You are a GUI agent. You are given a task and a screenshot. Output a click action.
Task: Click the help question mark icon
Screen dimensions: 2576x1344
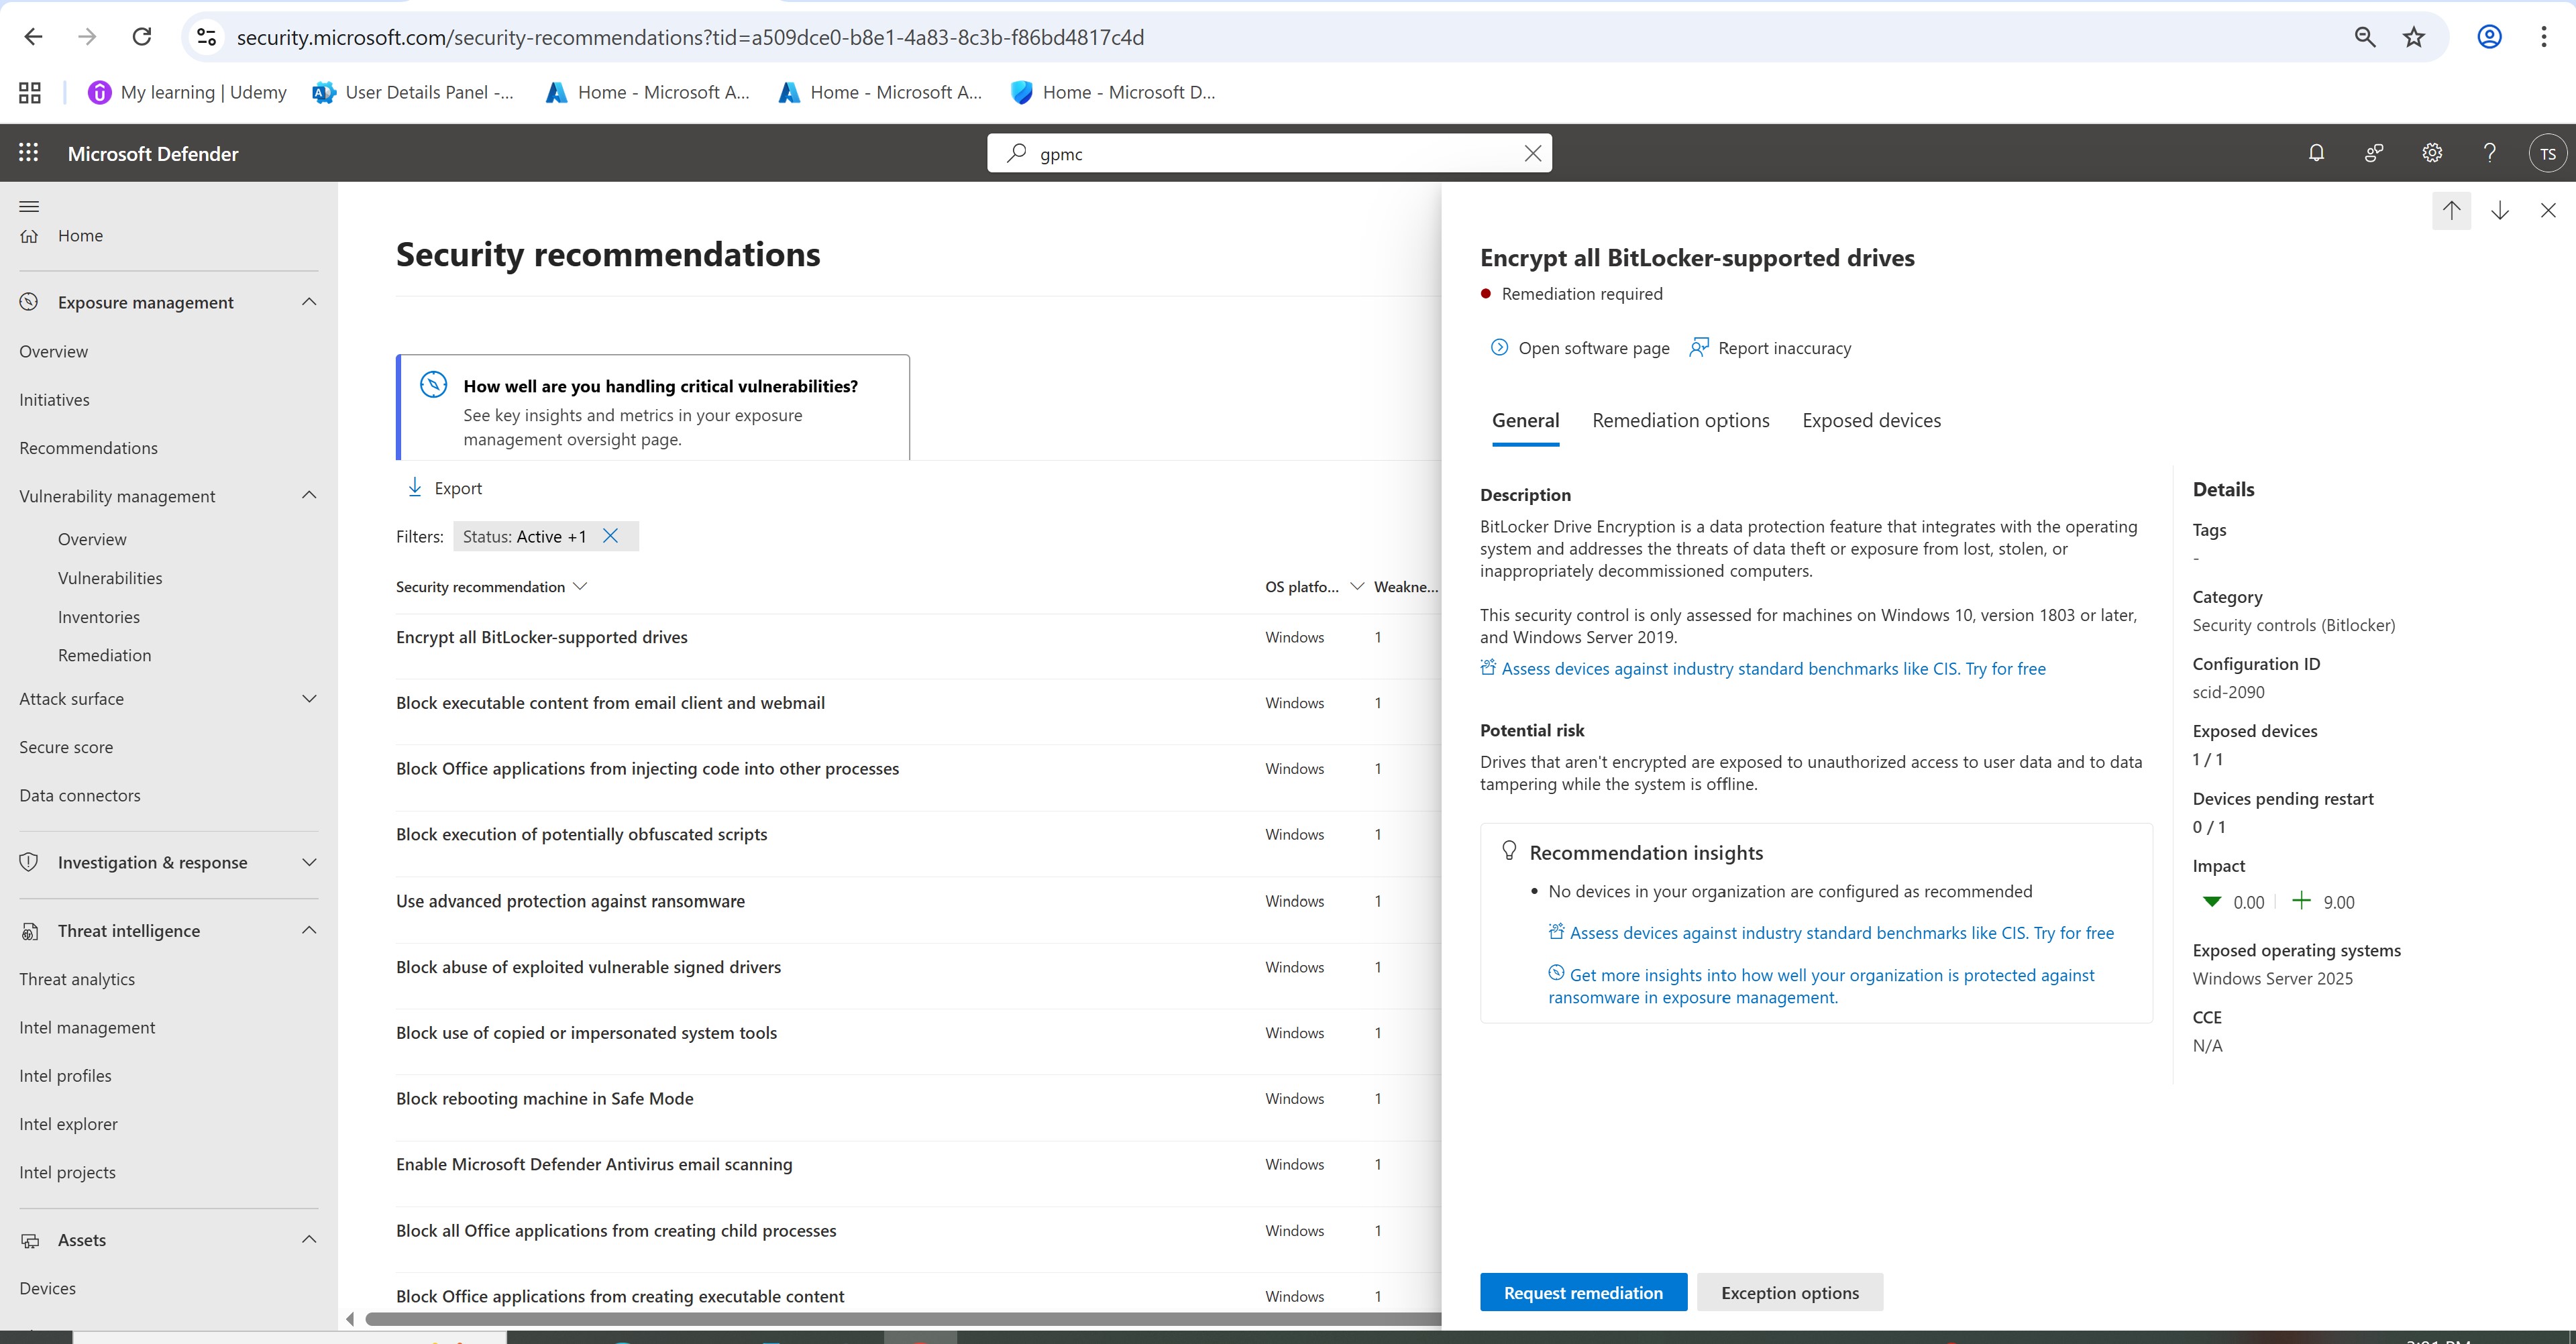pos(2490,153)
